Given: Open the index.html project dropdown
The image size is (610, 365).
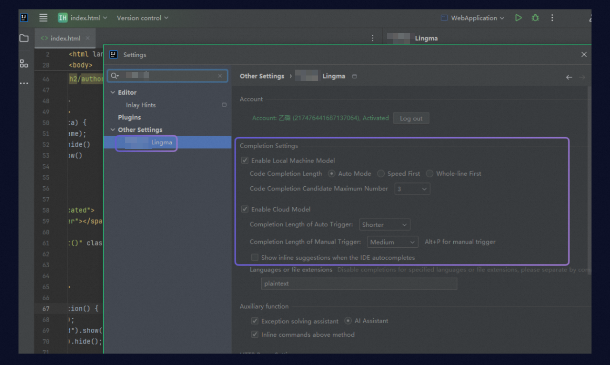Looking at the screenshot, I should tap(89, 18).
